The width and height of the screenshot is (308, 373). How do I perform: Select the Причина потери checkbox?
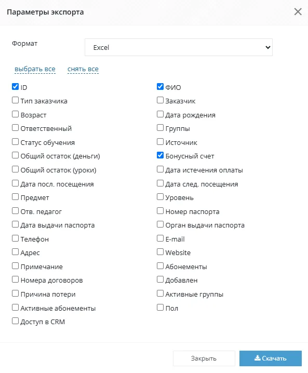point(15,294)
